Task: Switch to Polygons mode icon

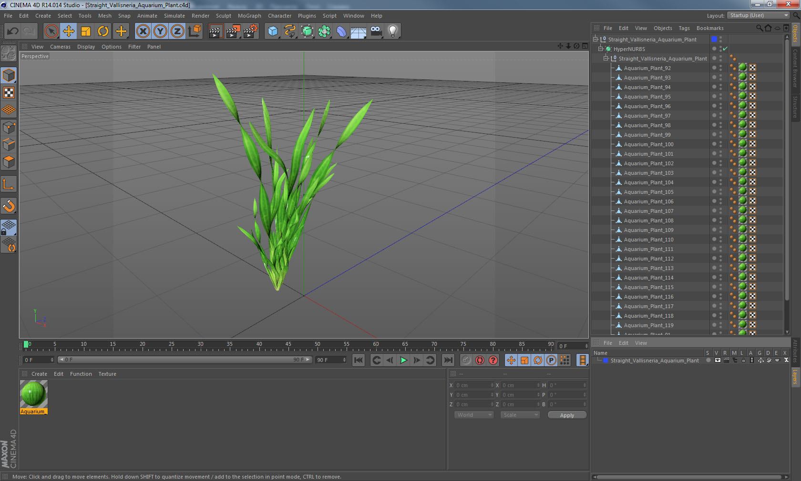Action: click(x=9, y=162)
